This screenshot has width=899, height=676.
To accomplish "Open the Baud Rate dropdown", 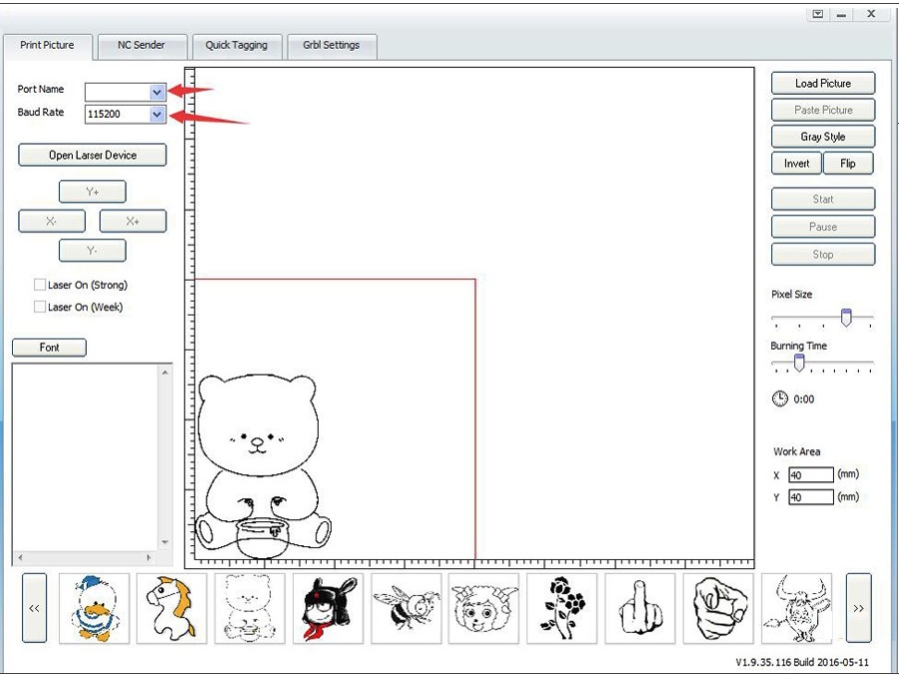I will tap(157, 115).
